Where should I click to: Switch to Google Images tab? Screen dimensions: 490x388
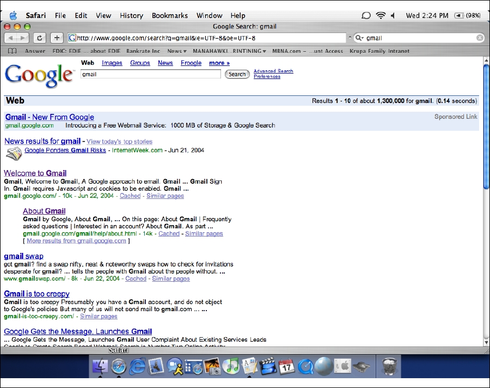[x=112, y=63]
